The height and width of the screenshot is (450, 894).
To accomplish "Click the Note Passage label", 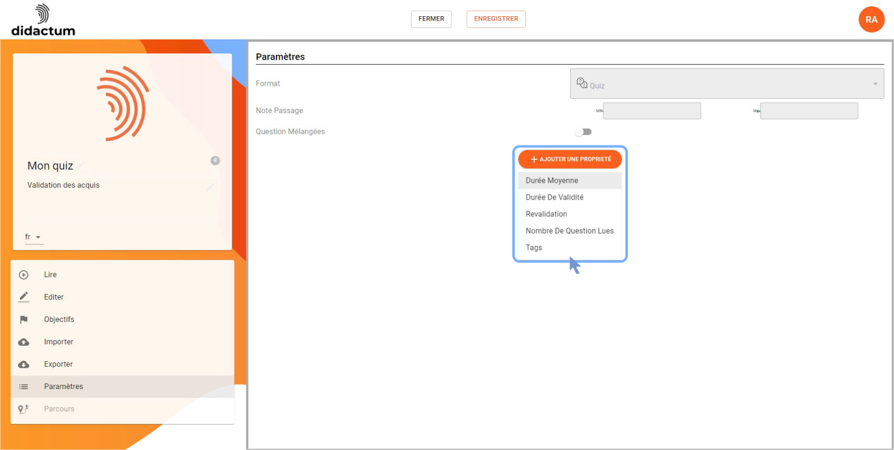I will click(x=279, y=111).
